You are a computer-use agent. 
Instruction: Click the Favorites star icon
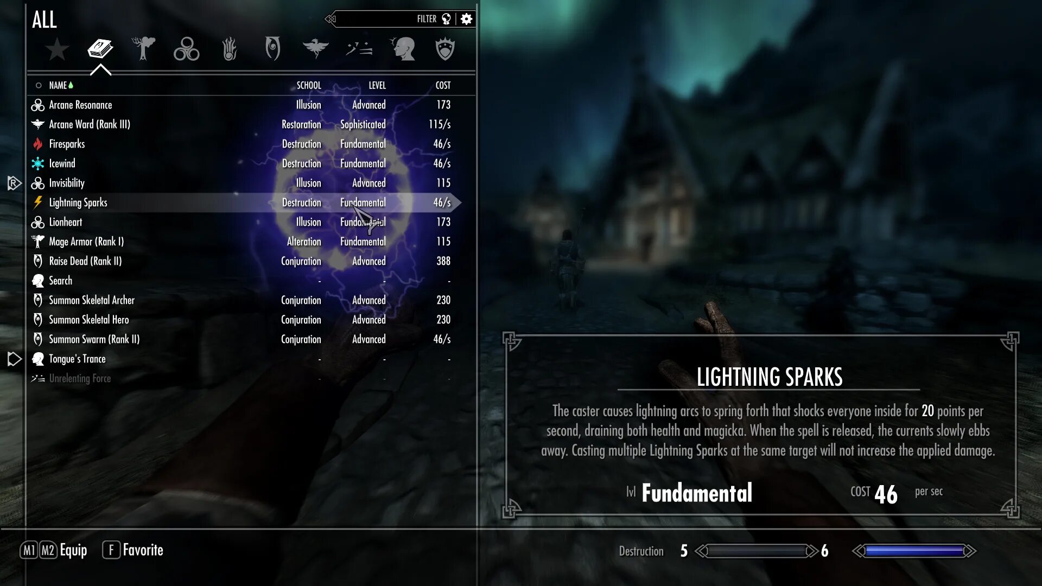(56, 49)
